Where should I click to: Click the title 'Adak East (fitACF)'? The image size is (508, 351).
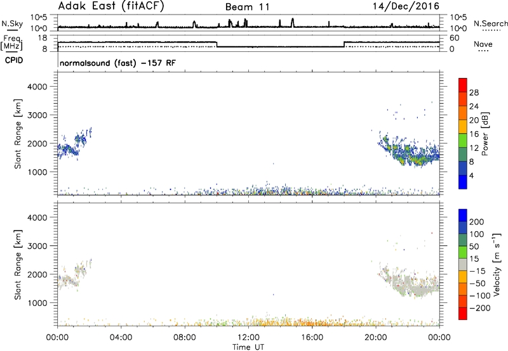[x=111, y=6]
